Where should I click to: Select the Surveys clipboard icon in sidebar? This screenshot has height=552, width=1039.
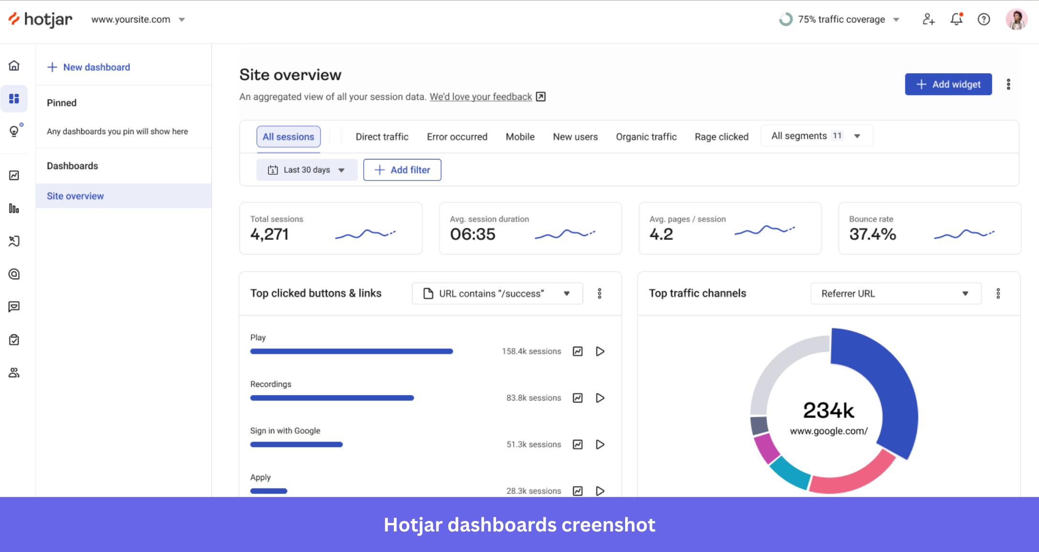point(14,340)
